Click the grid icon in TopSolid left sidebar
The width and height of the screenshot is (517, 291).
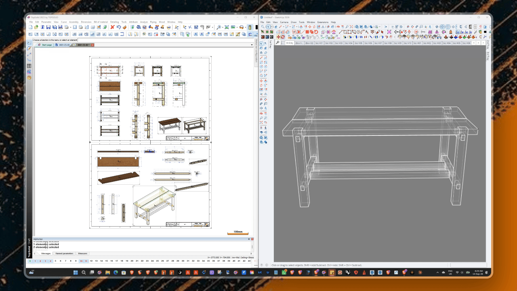(x=29, y=66)
